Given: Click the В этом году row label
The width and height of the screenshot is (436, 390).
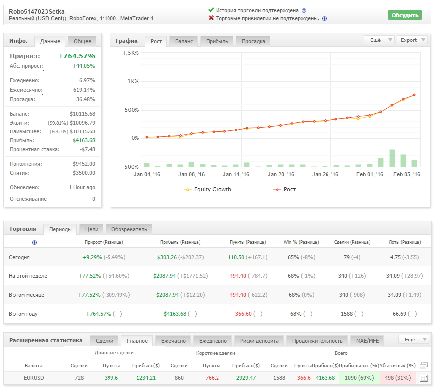Looking at the screenshot, I should 23,314.
